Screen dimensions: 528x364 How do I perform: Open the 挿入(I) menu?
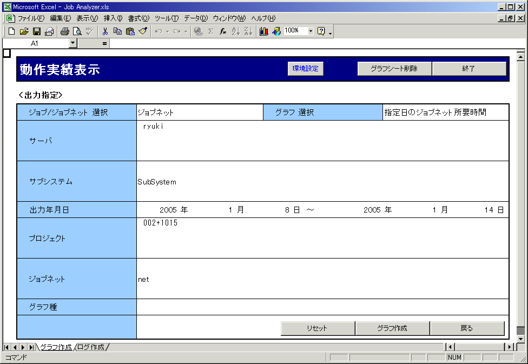tap(113, 18)
